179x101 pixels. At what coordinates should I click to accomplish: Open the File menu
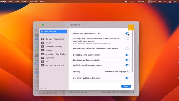[x=11, y=2]
